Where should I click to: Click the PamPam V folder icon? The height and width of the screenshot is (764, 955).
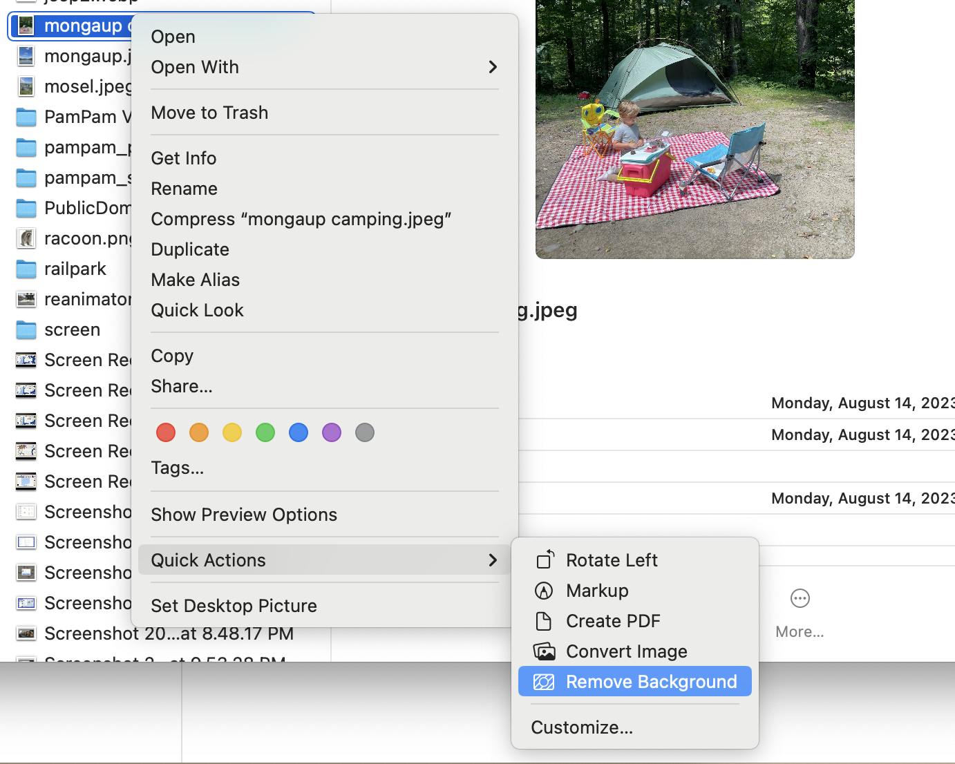[26, 117]
